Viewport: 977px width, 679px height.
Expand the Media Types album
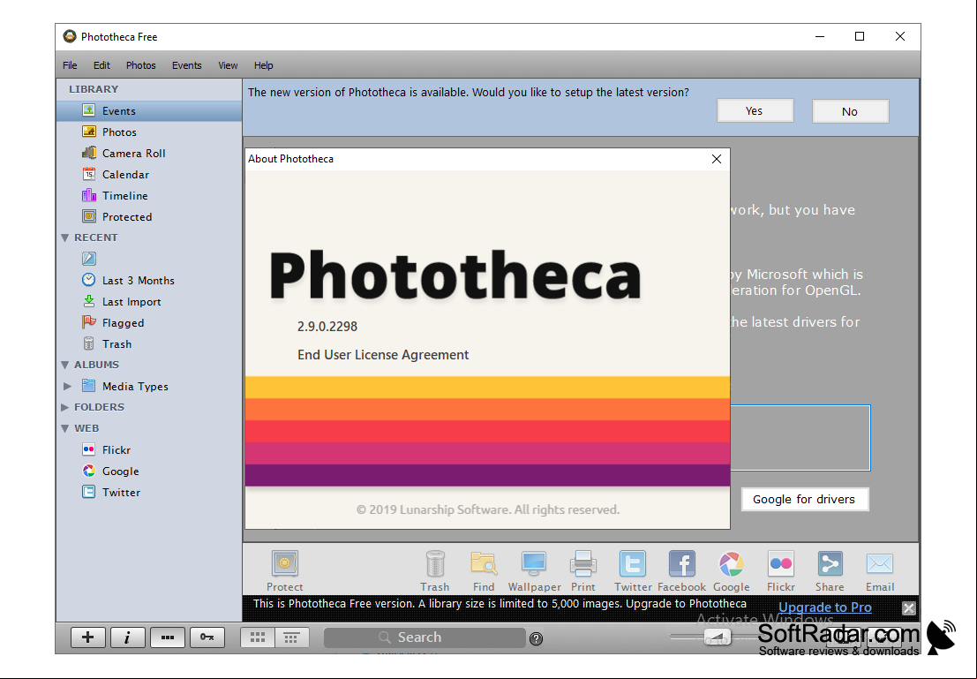pos(67,386)
